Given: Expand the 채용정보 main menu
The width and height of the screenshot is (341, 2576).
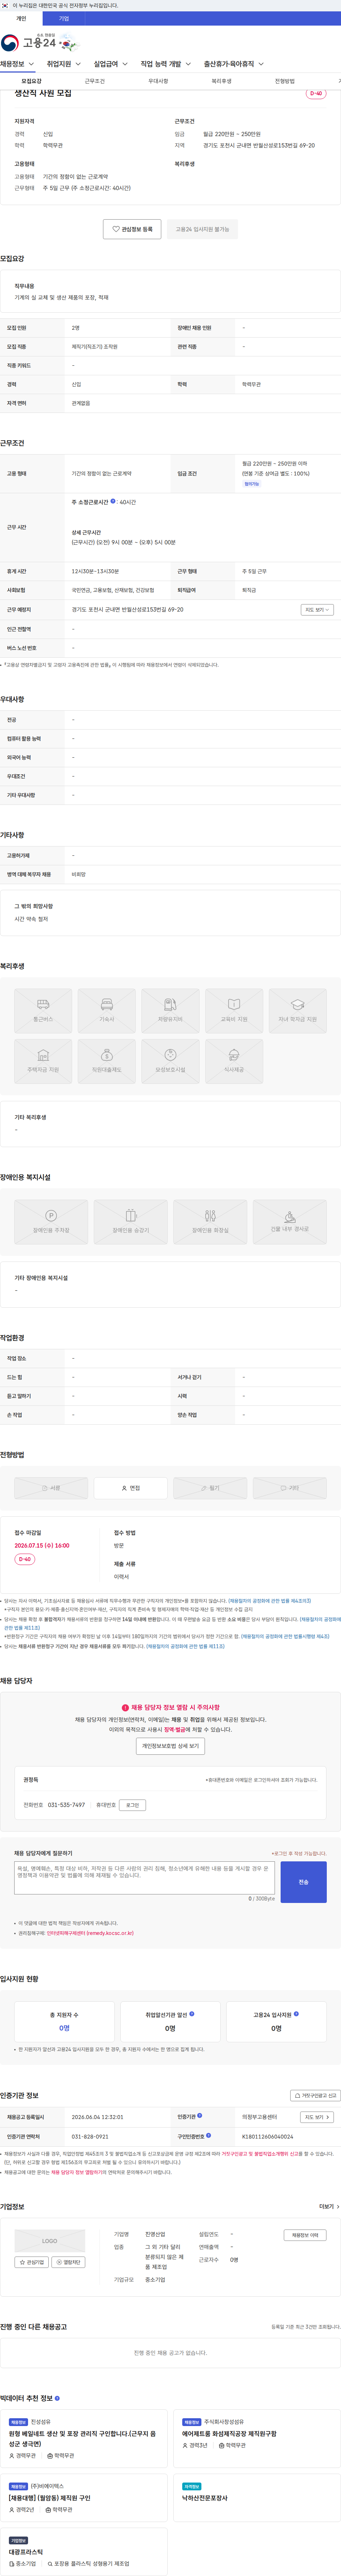Looking at the screenshot, I should coord(17,64).
